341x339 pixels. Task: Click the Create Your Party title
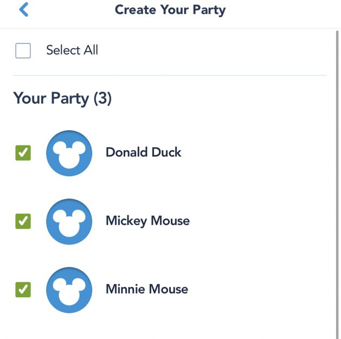[x=170, y=10]
